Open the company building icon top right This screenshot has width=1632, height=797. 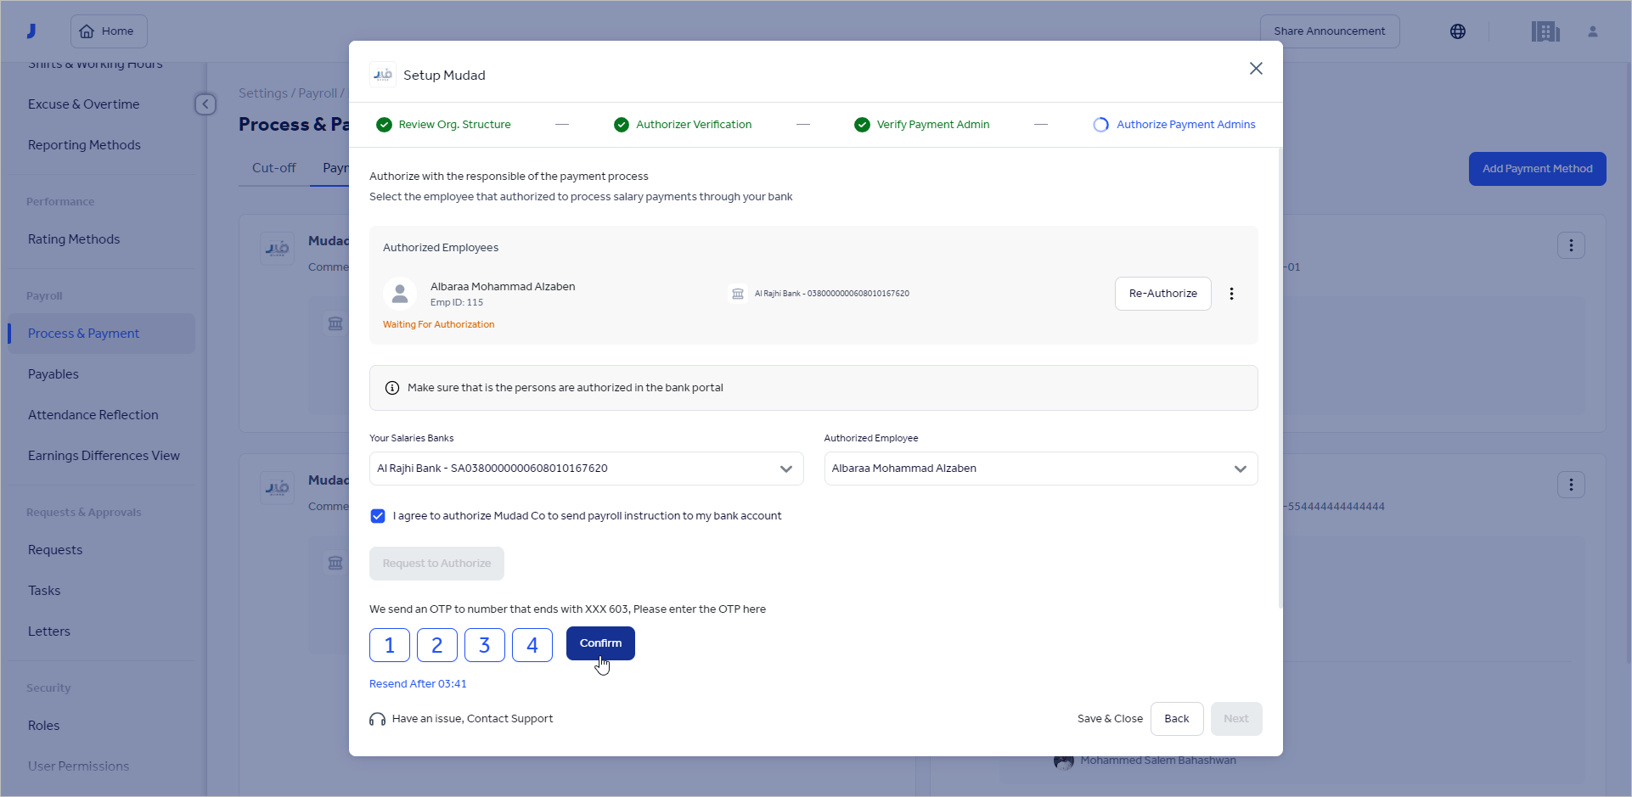(1546, 31)
